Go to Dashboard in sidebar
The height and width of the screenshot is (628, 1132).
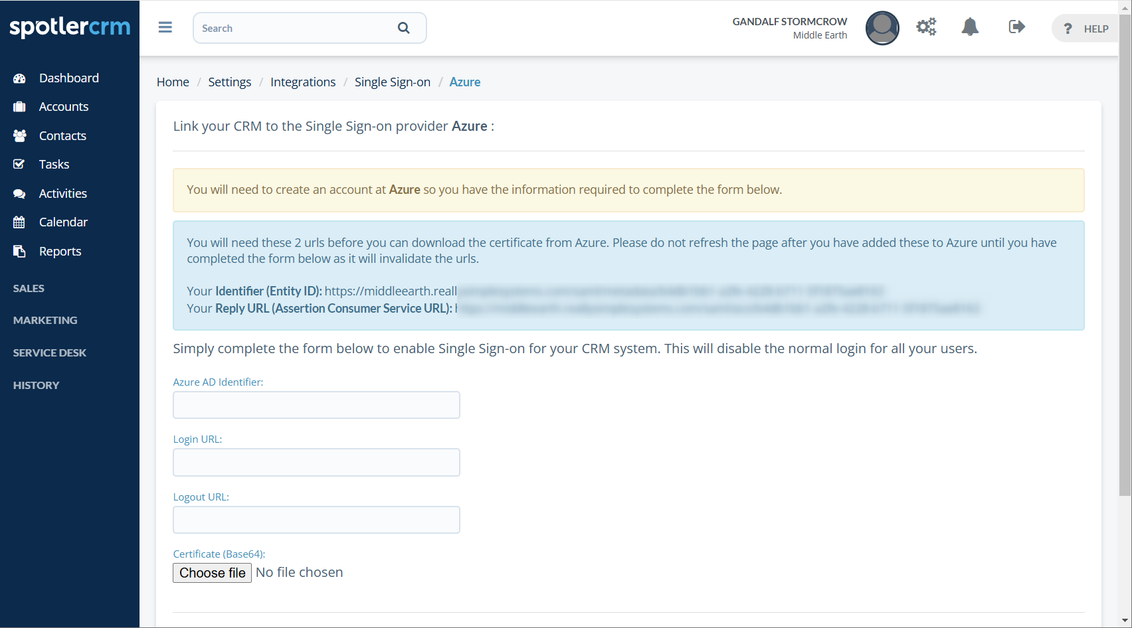click(x=70, y=78)
